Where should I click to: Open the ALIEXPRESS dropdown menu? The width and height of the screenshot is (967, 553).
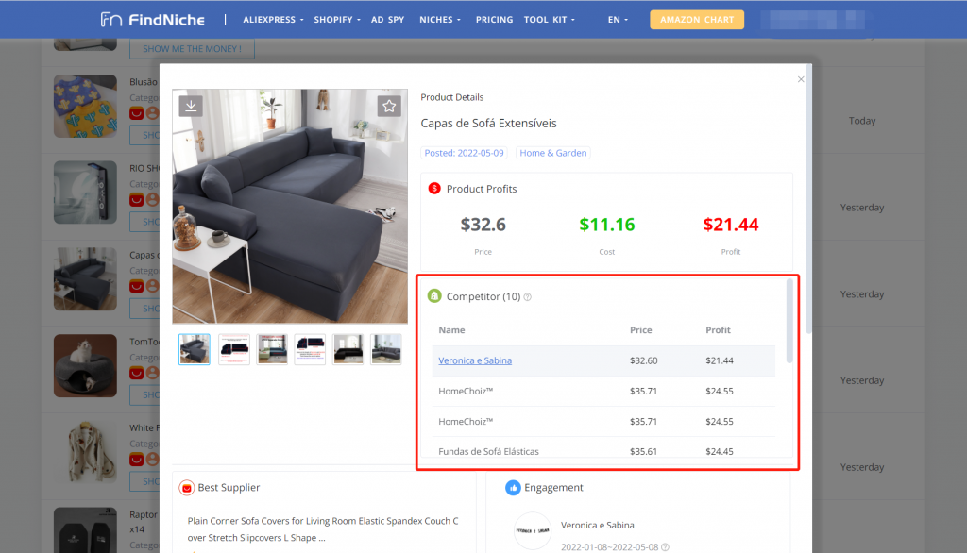(x=273, y=20)
